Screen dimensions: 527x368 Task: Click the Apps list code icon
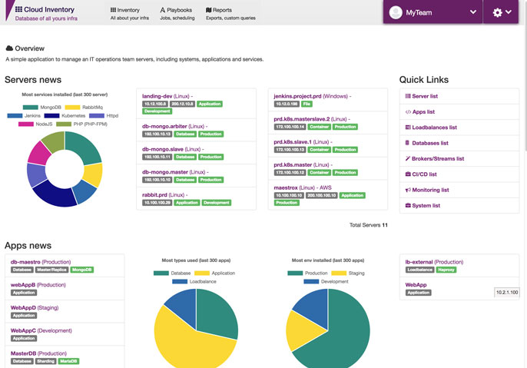pyautogui.click(x=407, y=111)
